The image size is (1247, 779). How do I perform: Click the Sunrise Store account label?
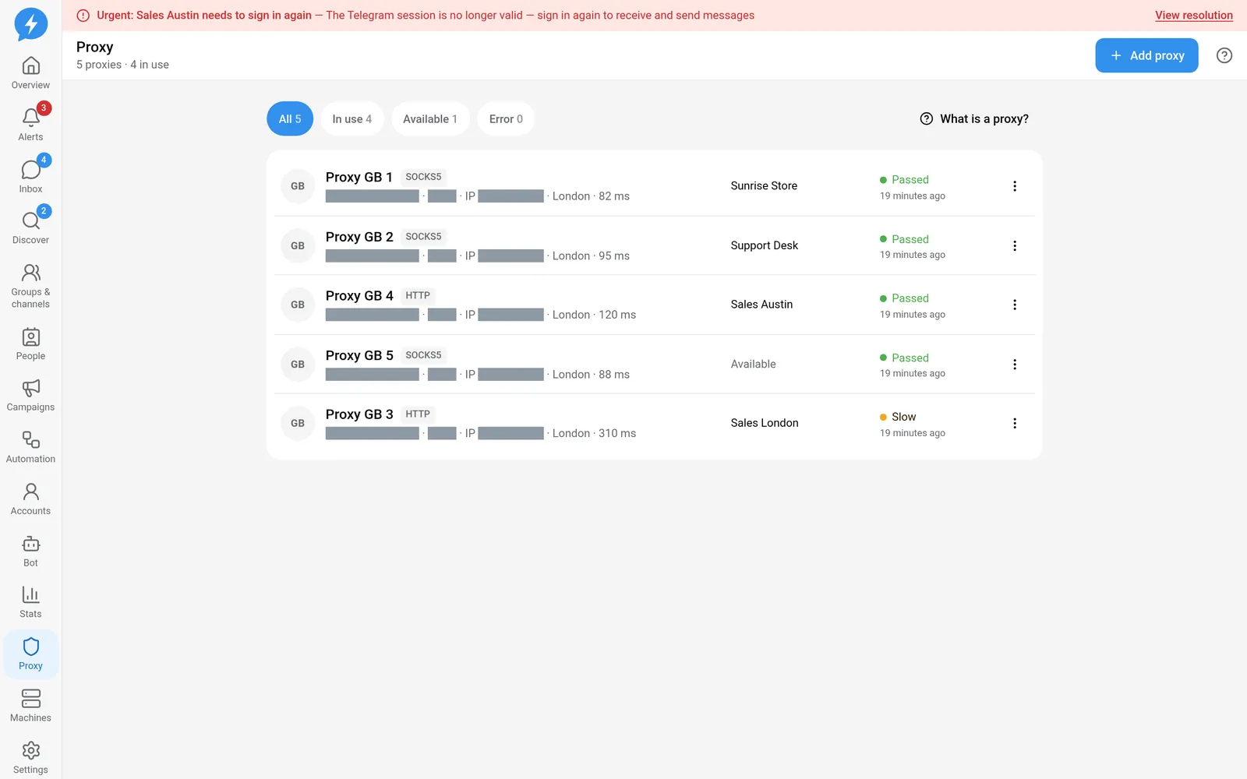(764, 186)
